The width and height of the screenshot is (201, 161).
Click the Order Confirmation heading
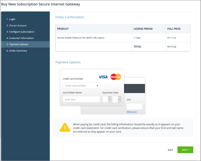coord(70,17)
